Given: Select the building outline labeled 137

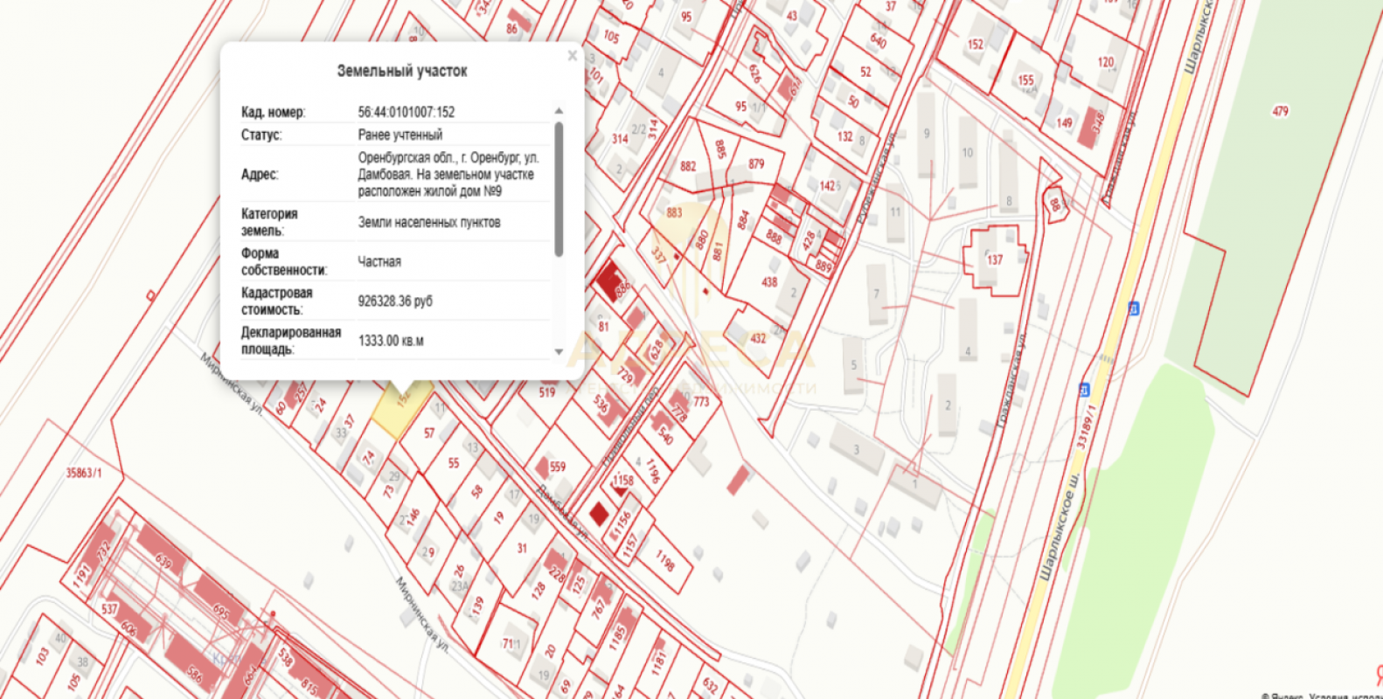Looking at the screenshot, I should tap(994, 260).
